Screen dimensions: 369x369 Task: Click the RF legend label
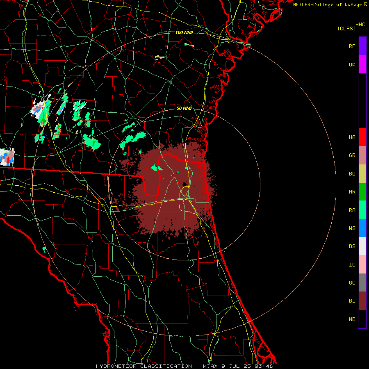(x=352, y=46)
